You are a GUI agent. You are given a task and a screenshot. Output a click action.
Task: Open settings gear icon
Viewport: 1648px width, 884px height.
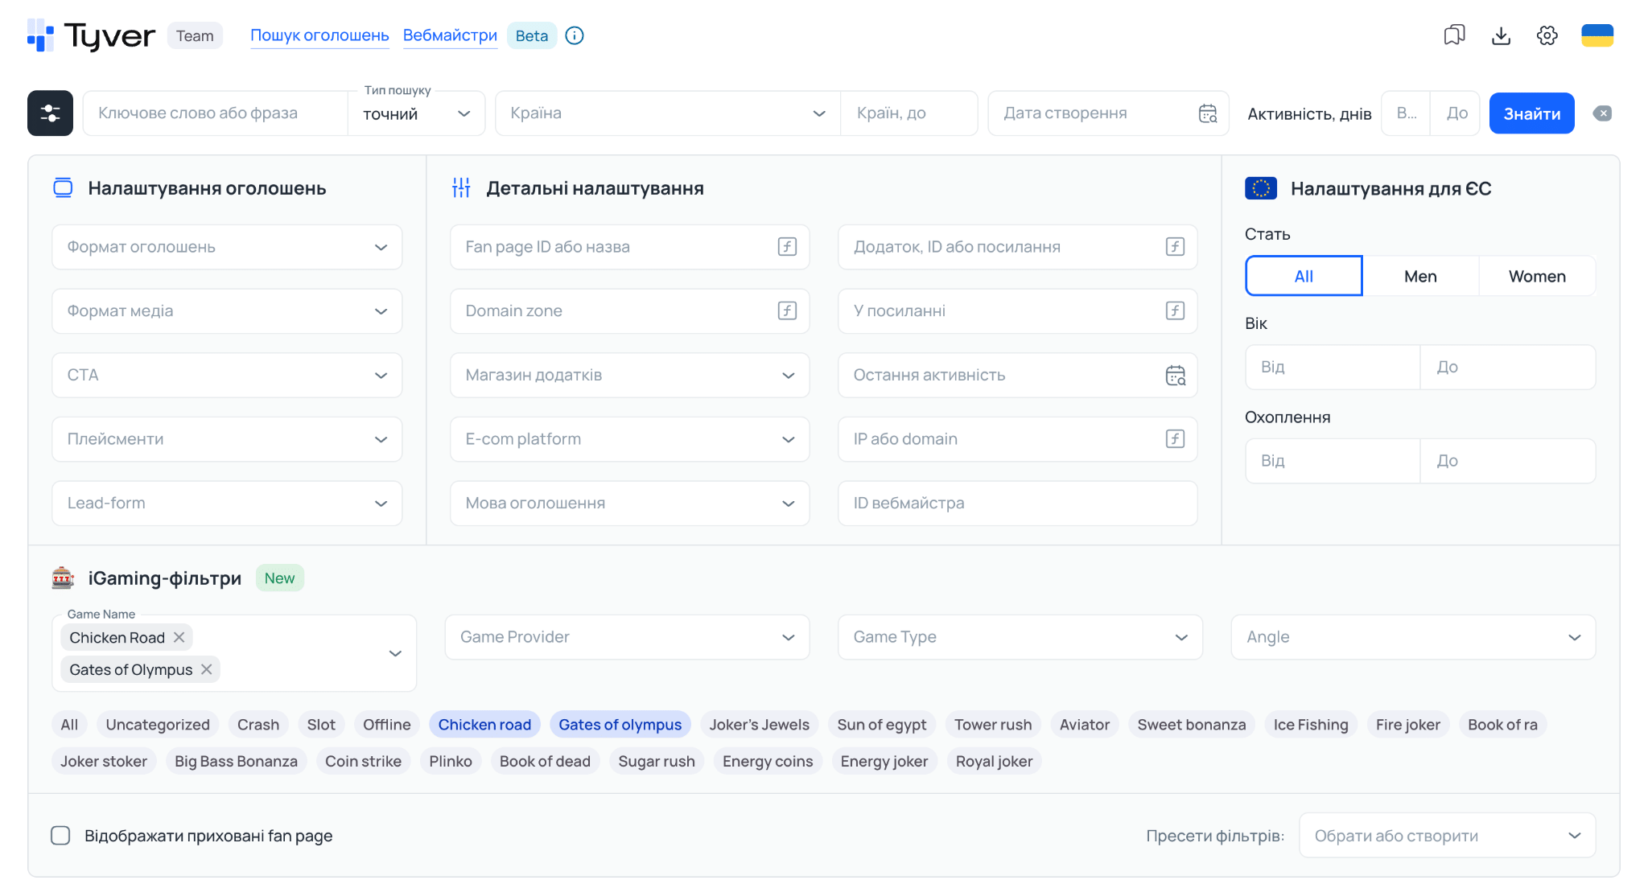pyautogui.click(x=1547, y=35)
